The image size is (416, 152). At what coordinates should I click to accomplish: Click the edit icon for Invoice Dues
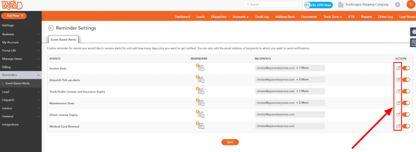point(398,68)
